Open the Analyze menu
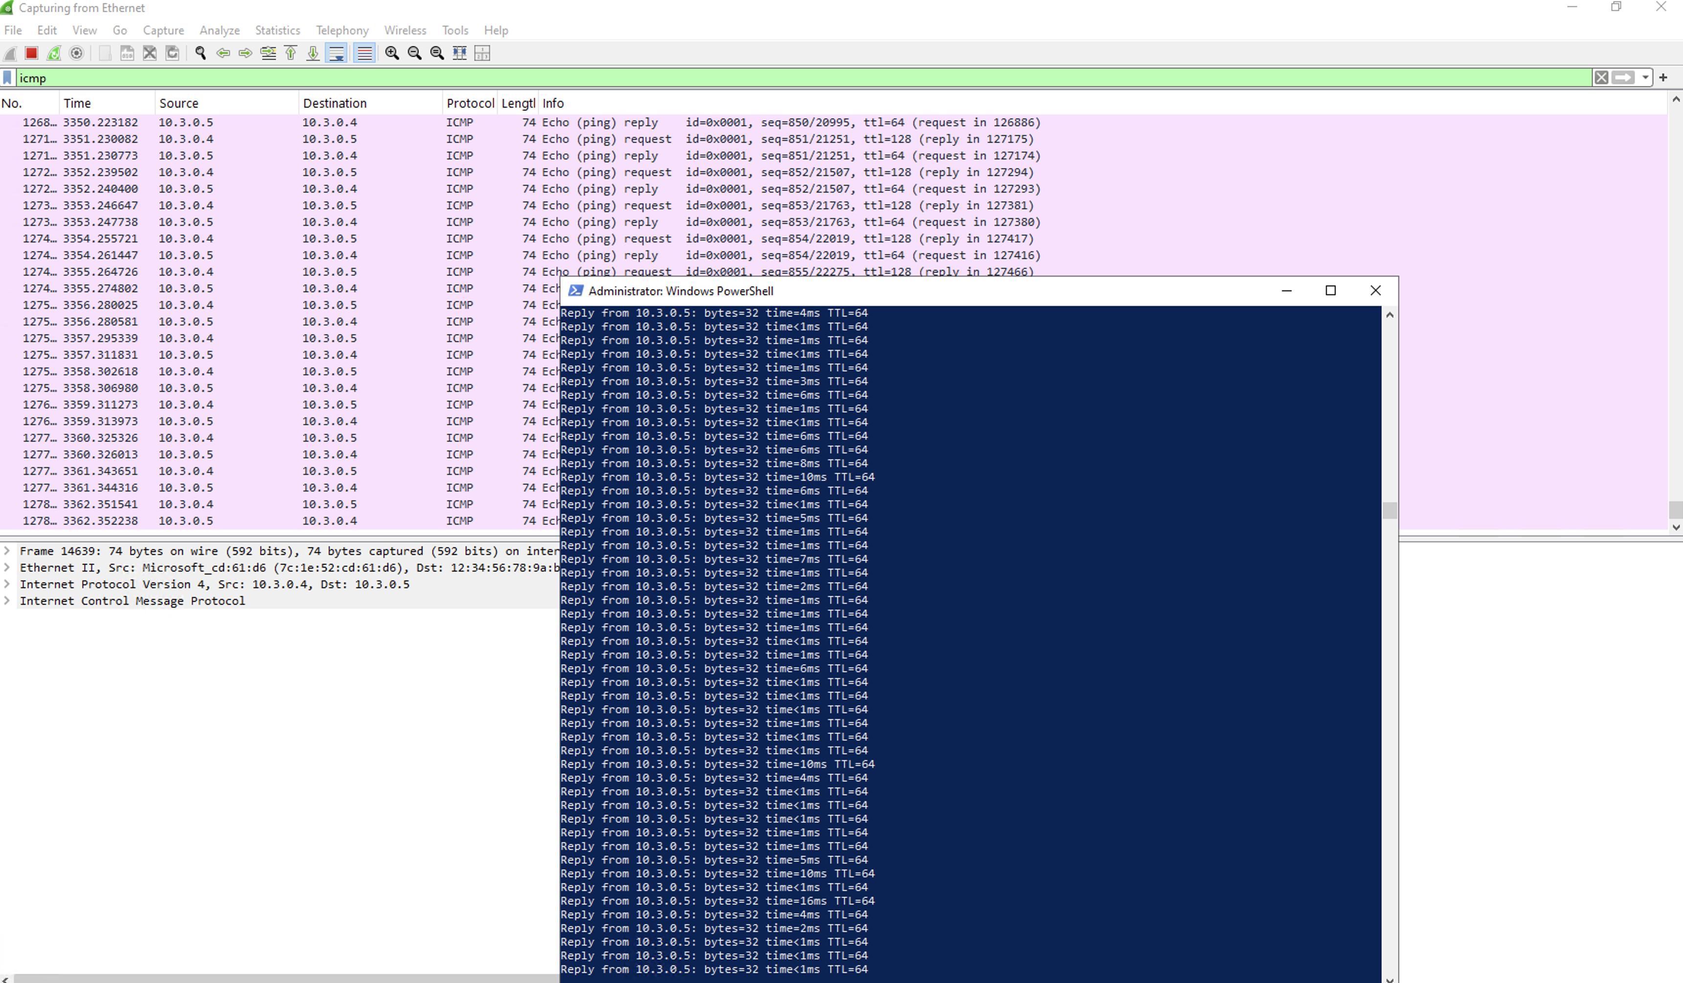The height and width of the screenshot is (983, 1683). pyautogui.click(x=219, y=30)
